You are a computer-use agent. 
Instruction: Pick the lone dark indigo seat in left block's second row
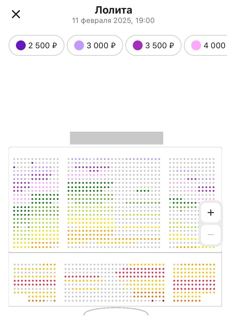click(x=32, y=163)
